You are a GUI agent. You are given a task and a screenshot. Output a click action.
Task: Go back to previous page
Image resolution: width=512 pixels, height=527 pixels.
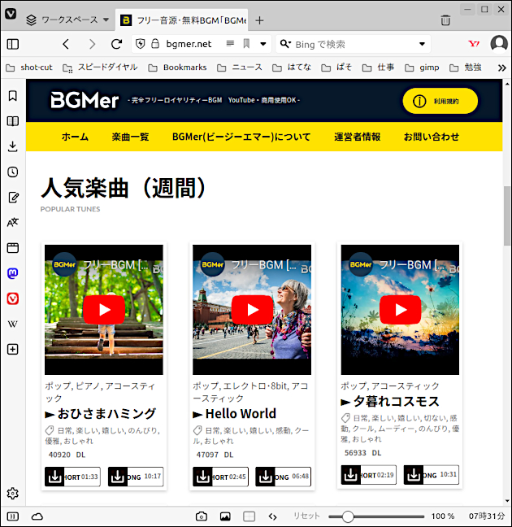coord(66,44)
